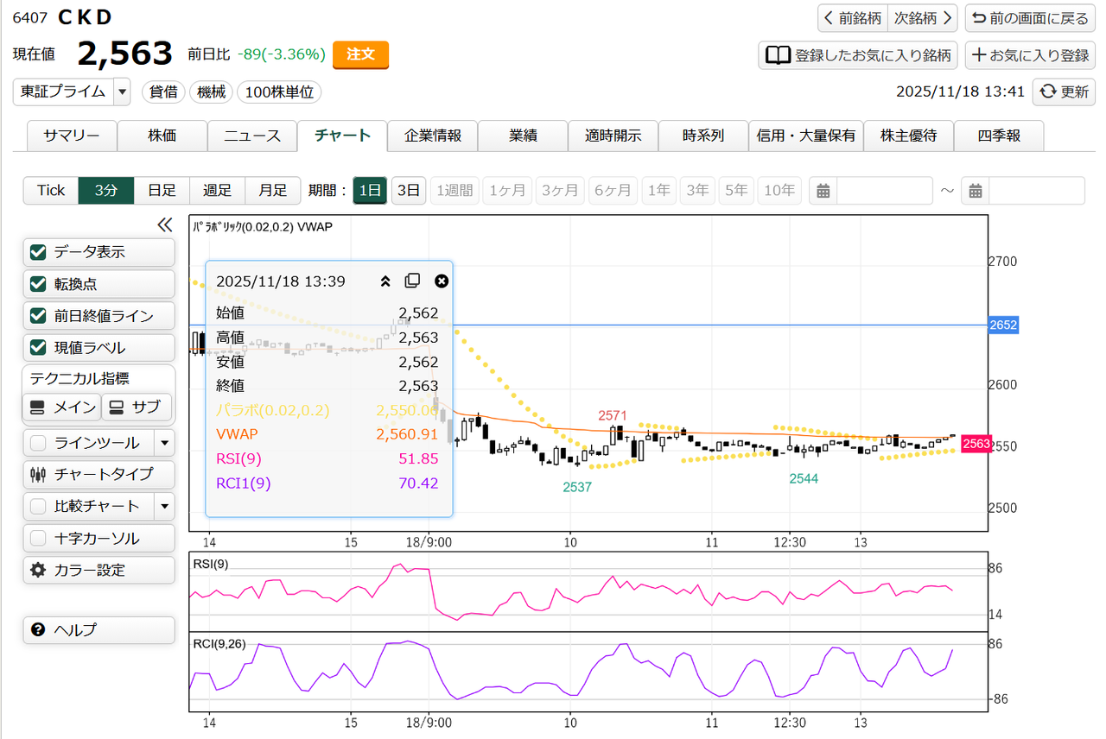Open the ヘルプ help button
Image resolution: width=1106 pixels, height=739 pixels.
pos(99,630)
